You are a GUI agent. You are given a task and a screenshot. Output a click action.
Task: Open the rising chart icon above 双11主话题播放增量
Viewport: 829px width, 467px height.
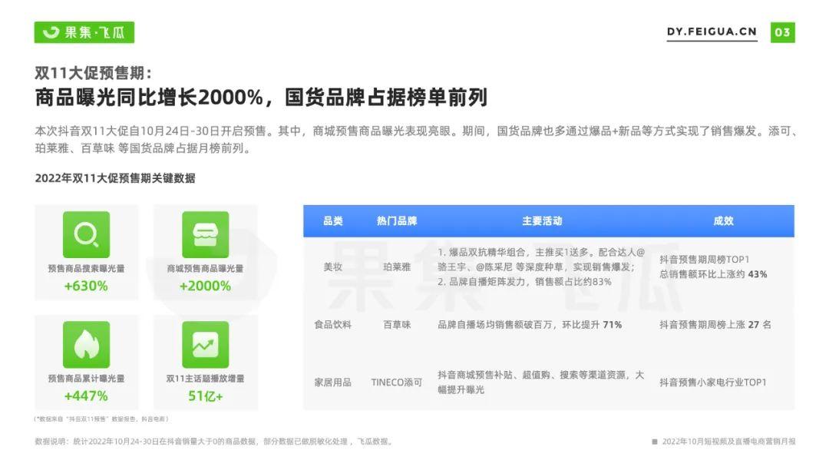click(206, 344)
